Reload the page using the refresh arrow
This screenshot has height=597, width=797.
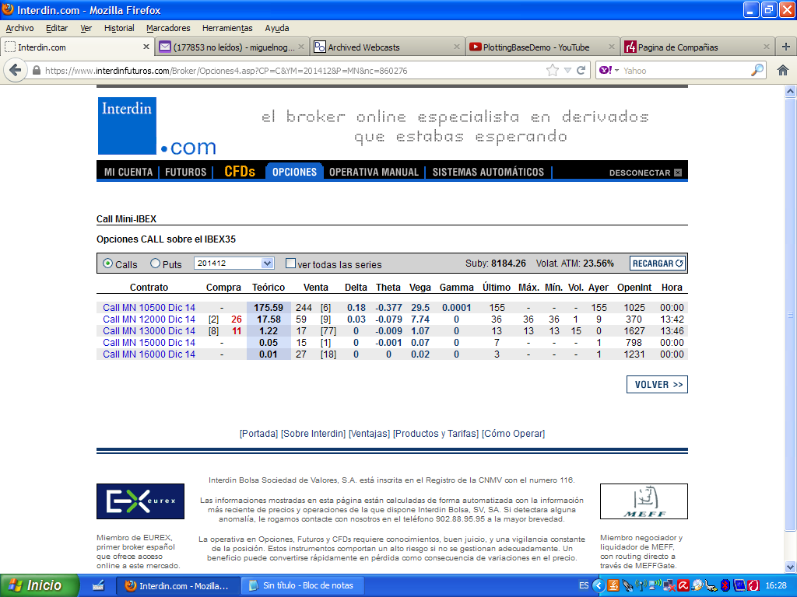(581, 70)
